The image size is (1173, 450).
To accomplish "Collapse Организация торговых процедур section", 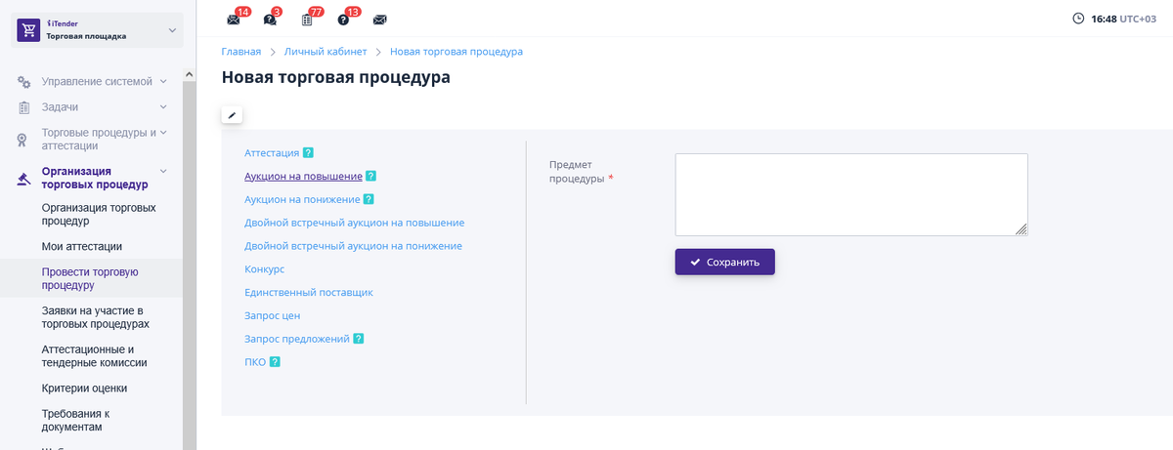I will pyautogui.click(x=163, y=171).
